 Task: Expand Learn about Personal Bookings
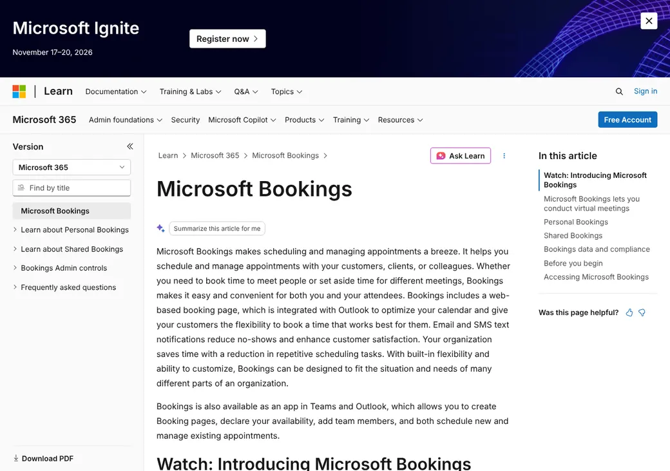pos(71,230)
